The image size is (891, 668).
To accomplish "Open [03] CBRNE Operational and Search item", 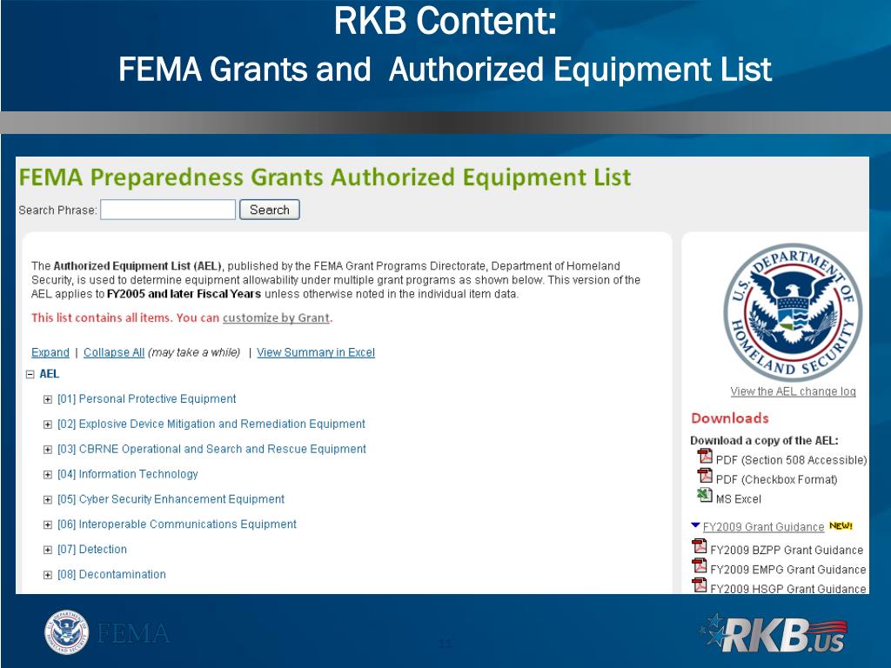I will [x=211, y=449].
